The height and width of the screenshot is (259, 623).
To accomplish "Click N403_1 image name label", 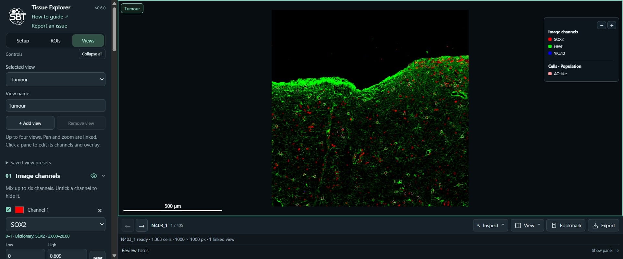I will click(159, 226).
